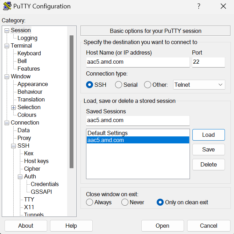The width and height of the screenshot is (234, 234).
Task: Open the GSSAPI settings category
Action: point(41,192)
